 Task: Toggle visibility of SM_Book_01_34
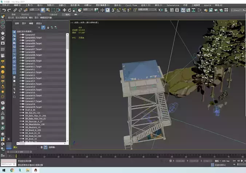(x=20, y=133)
